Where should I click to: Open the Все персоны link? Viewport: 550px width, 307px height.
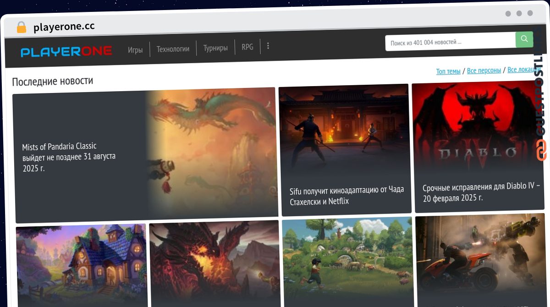pyautogui.click(x=484, y=70)
